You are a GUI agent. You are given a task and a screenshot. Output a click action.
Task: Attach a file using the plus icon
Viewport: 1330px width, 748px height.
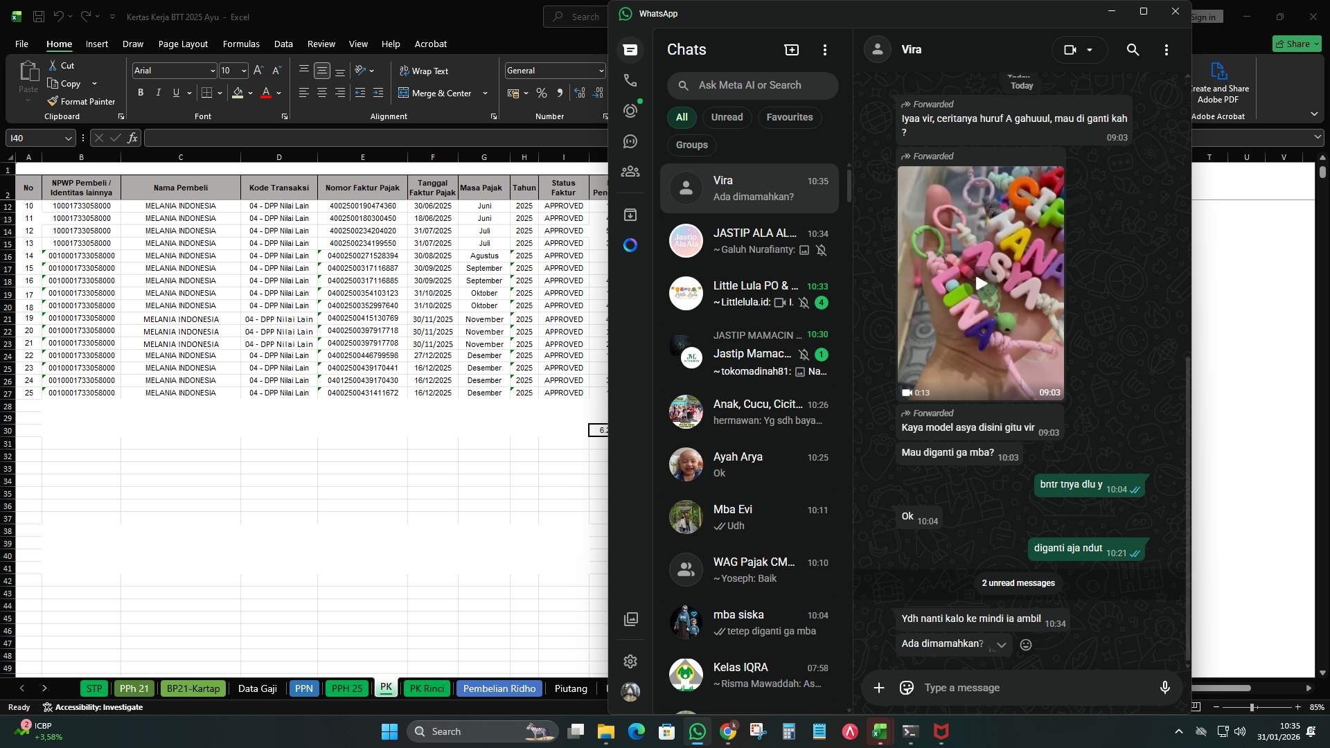[x=878, y=687]
